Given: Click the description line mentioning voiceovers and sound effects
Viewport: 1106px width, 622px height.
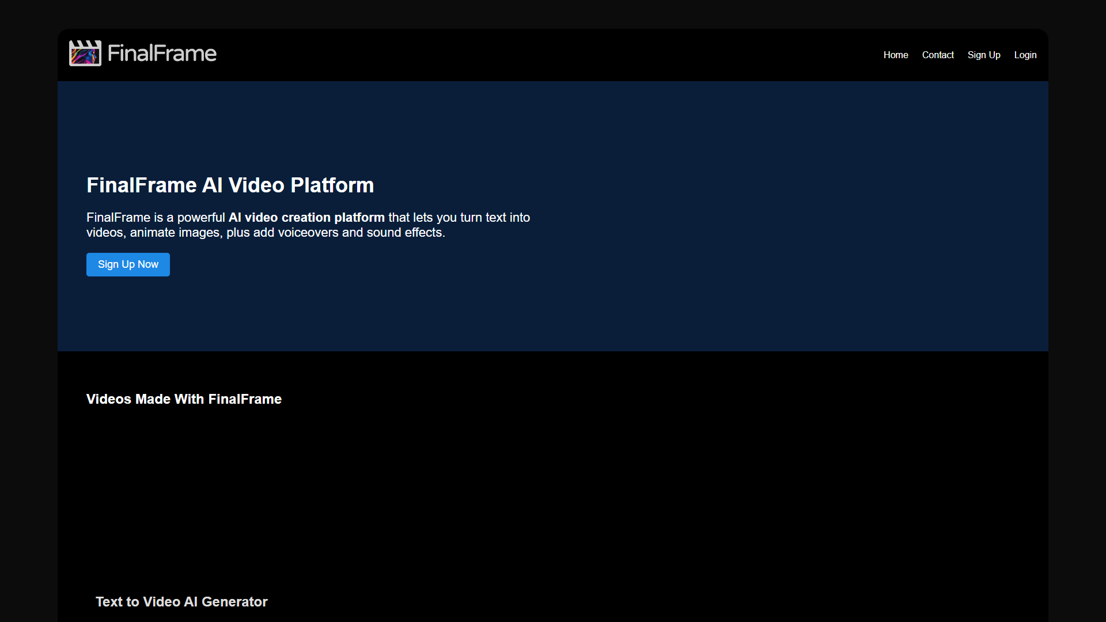Looking at the screenshot, I should coord(266,233).
